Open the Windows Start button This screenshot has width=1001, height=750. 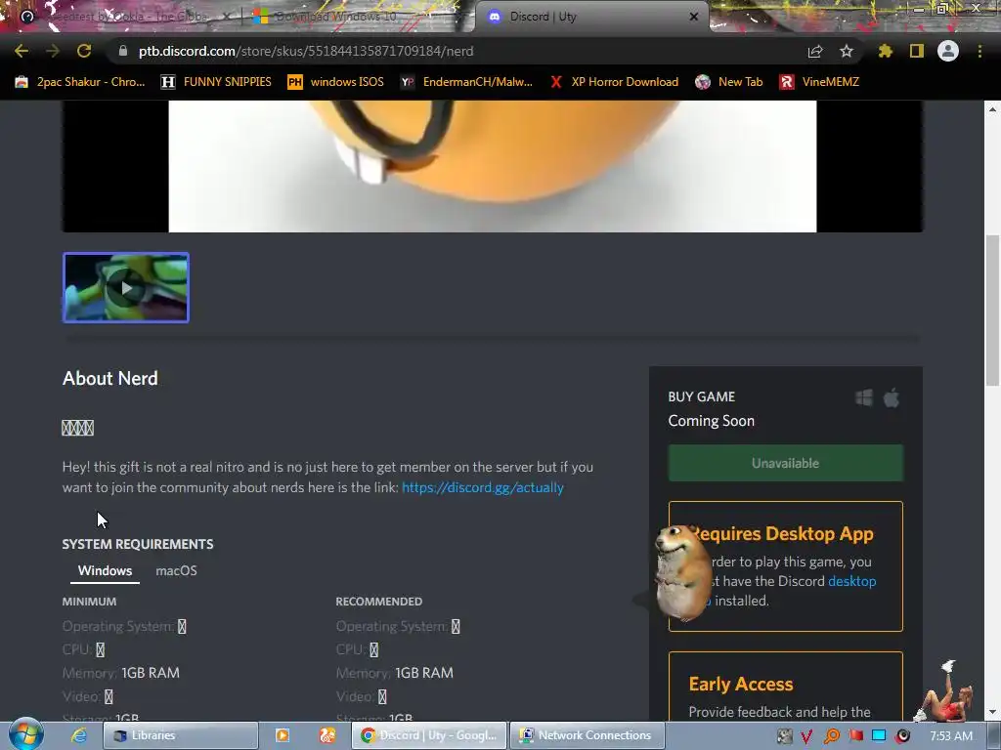coord(25,734)
